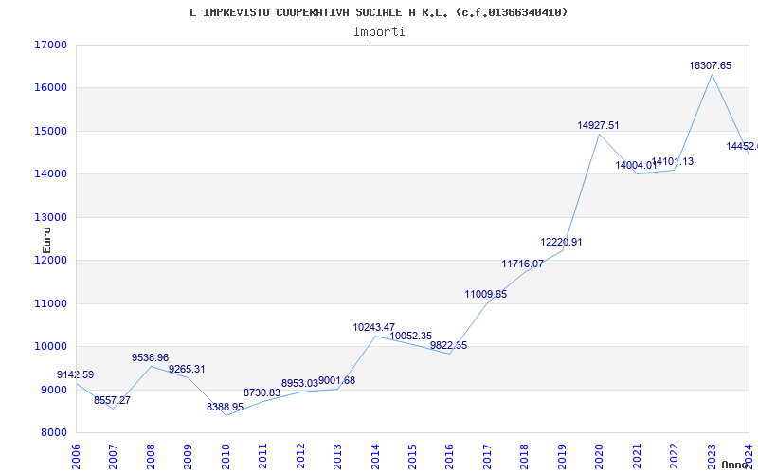
Task: Click the x-axis year 2023
Action: pyautogui.click(x=712, y=457)
